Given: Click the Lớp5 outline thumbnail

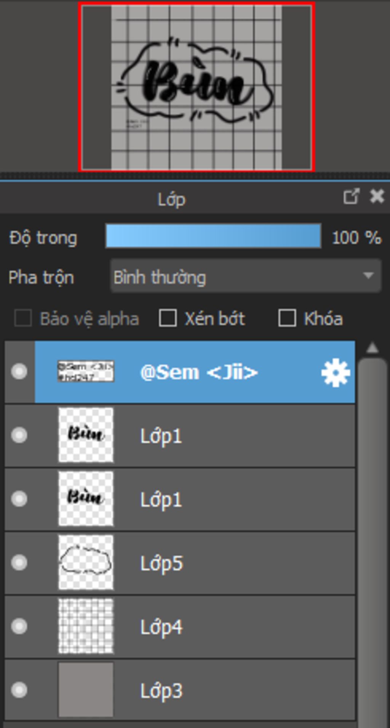Looking at the screenshot, I should click(x=86, y=563).
